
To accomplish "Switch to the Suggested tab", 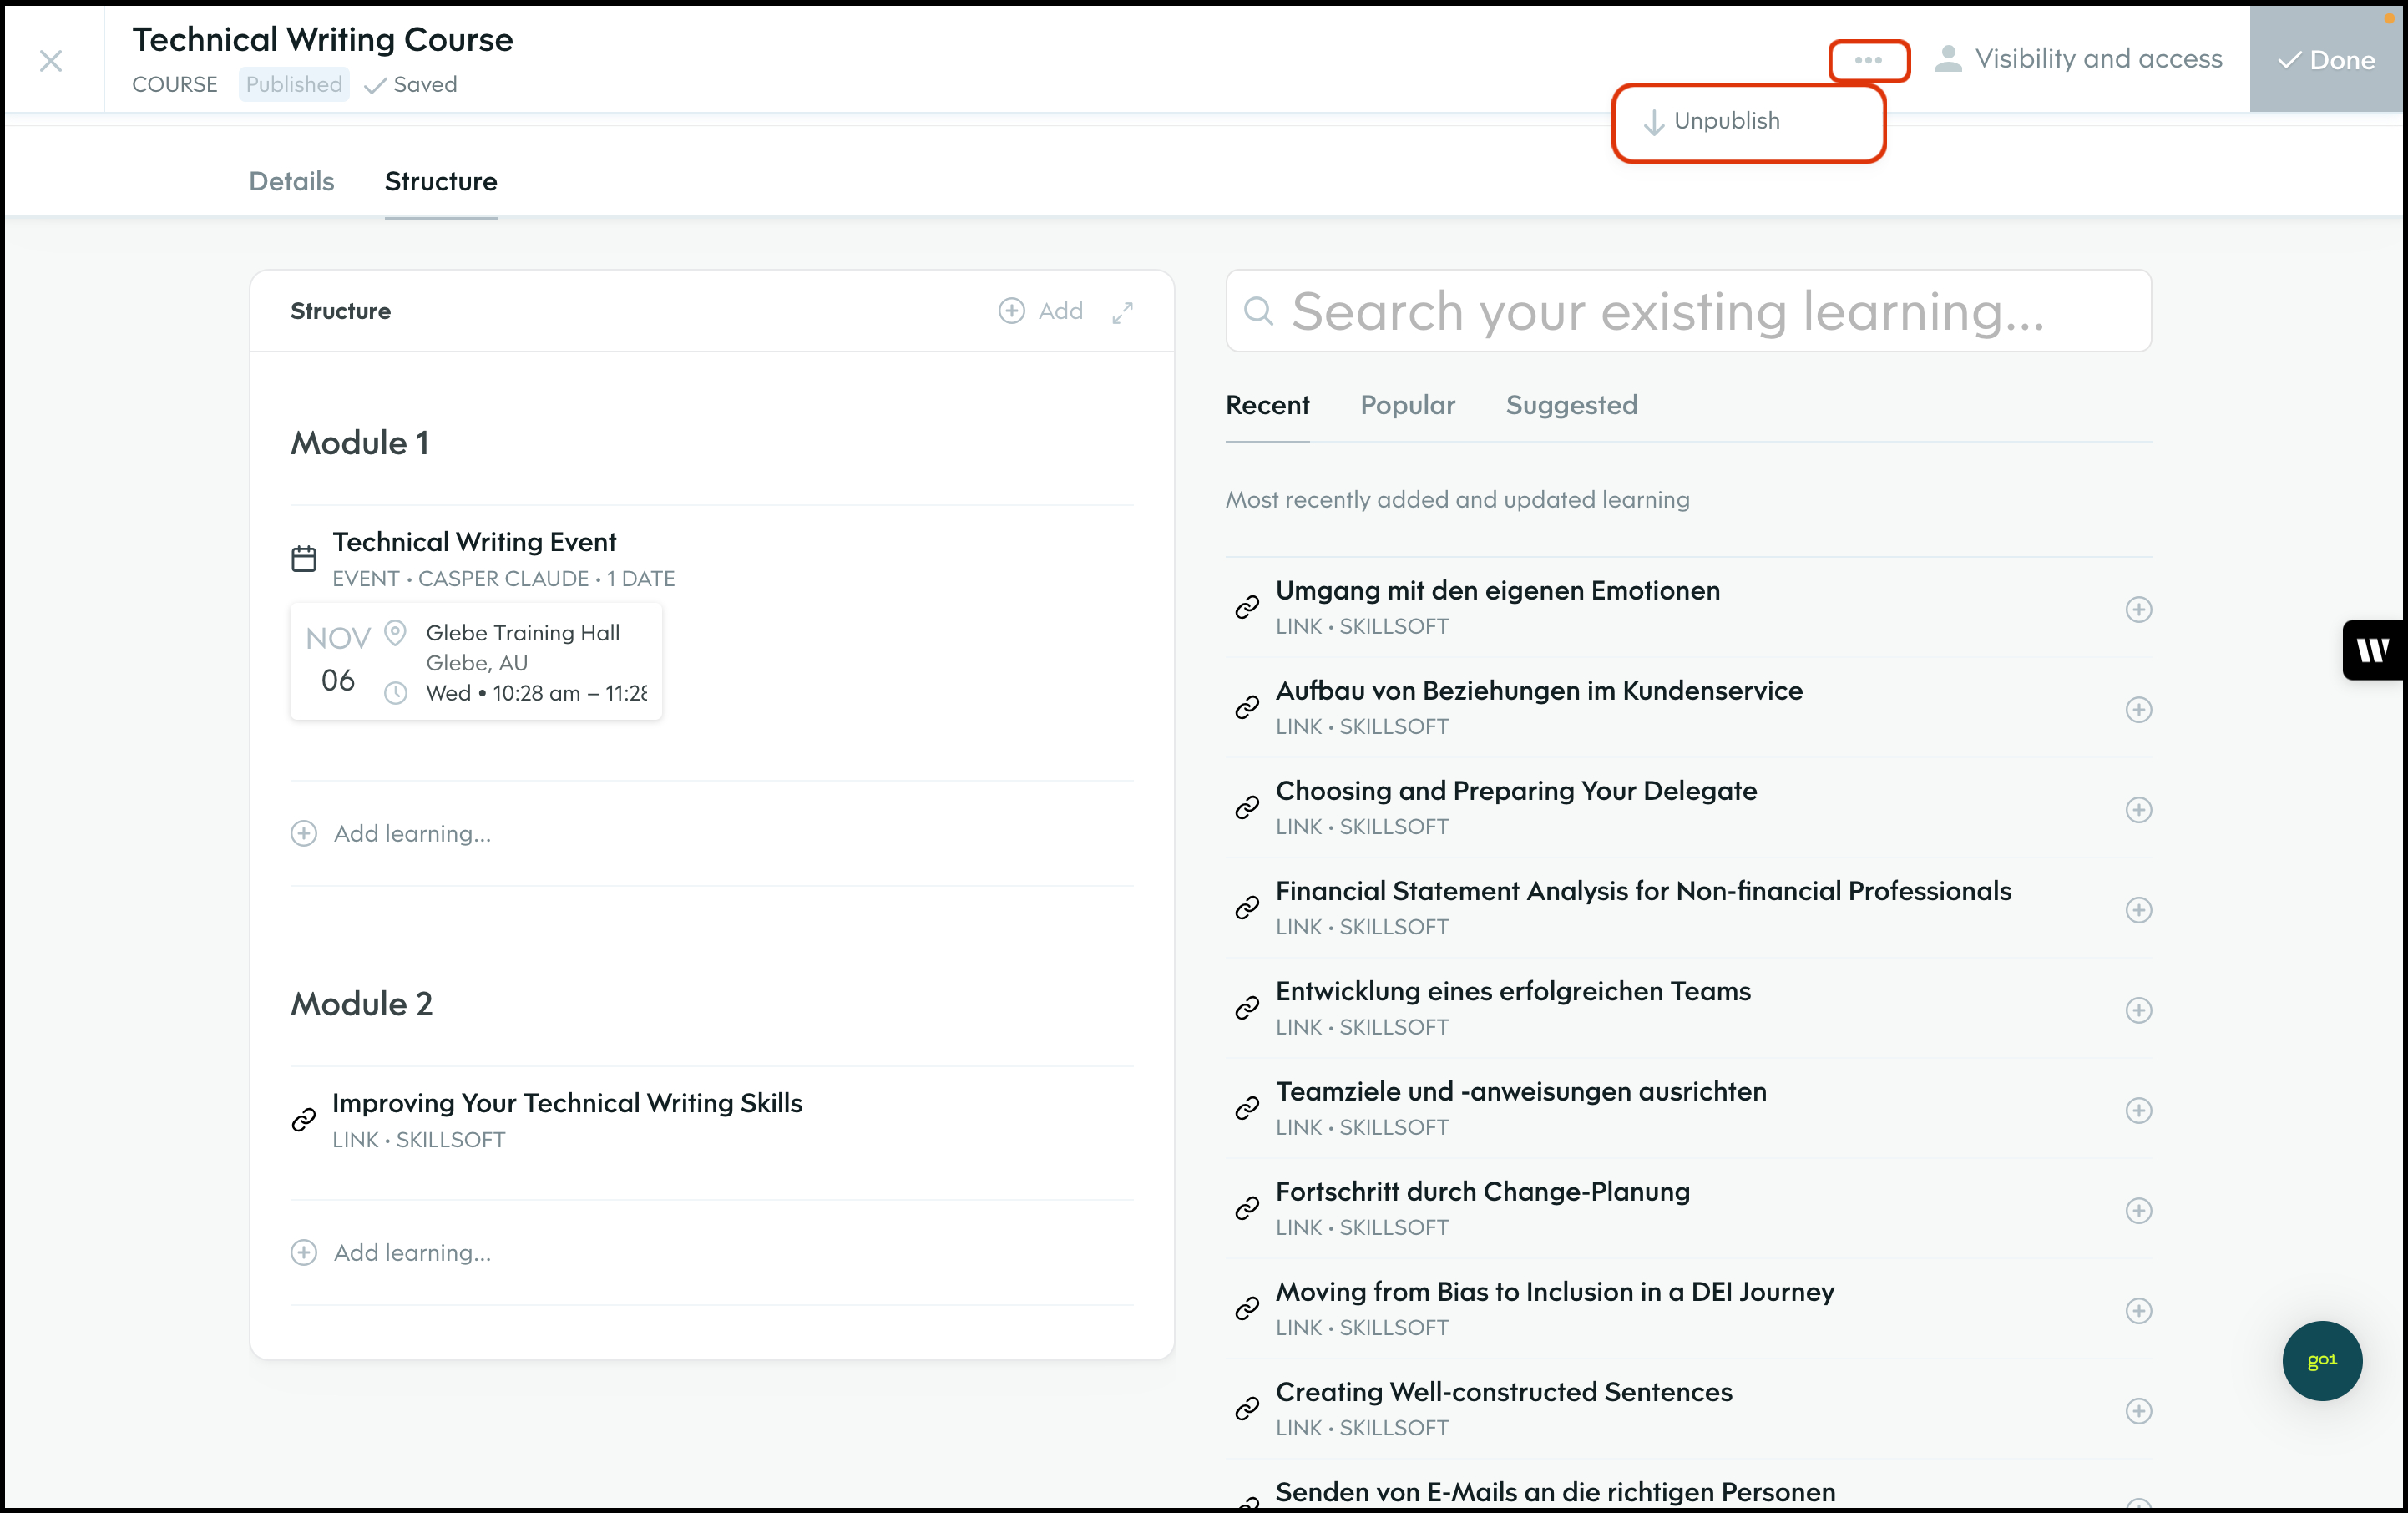I will [x=1570, y=405].
